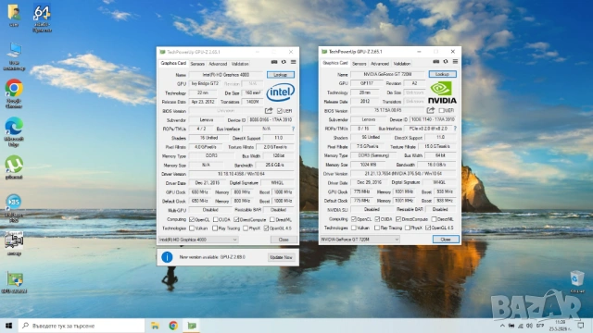Switch to Validation tab in NVIDIA window

click(x=401, y=64)
